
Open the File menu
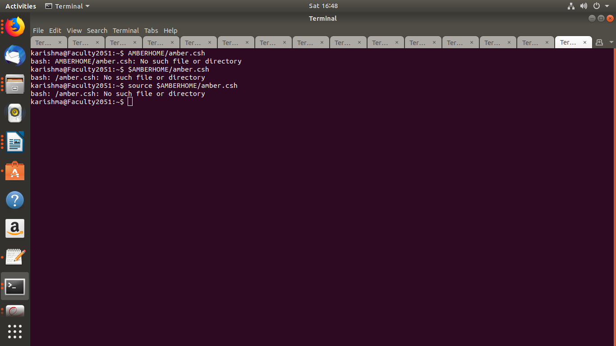38,31
